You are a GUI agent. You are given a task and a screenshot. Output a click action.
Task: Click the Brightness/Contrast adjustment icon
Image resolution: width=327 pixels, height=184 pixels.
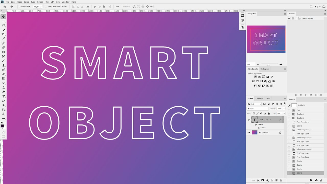255,77
